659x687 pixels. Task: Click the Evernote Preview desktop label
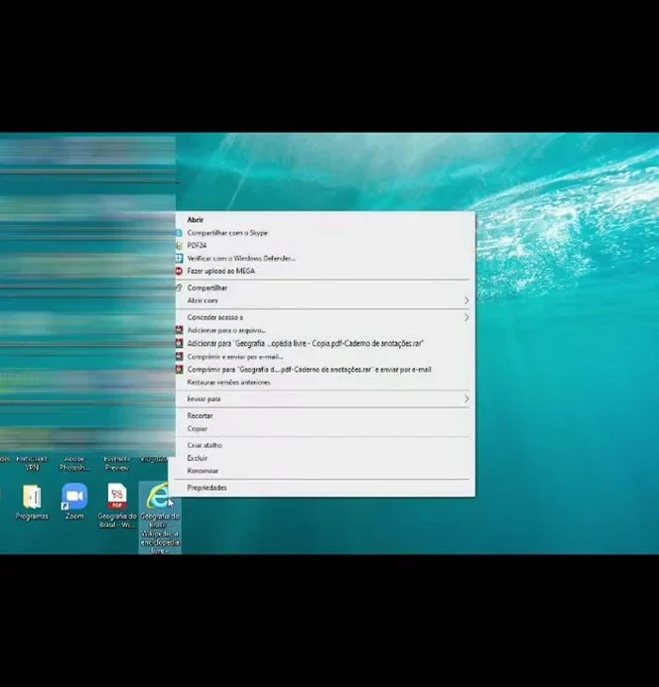click(117, 463)
